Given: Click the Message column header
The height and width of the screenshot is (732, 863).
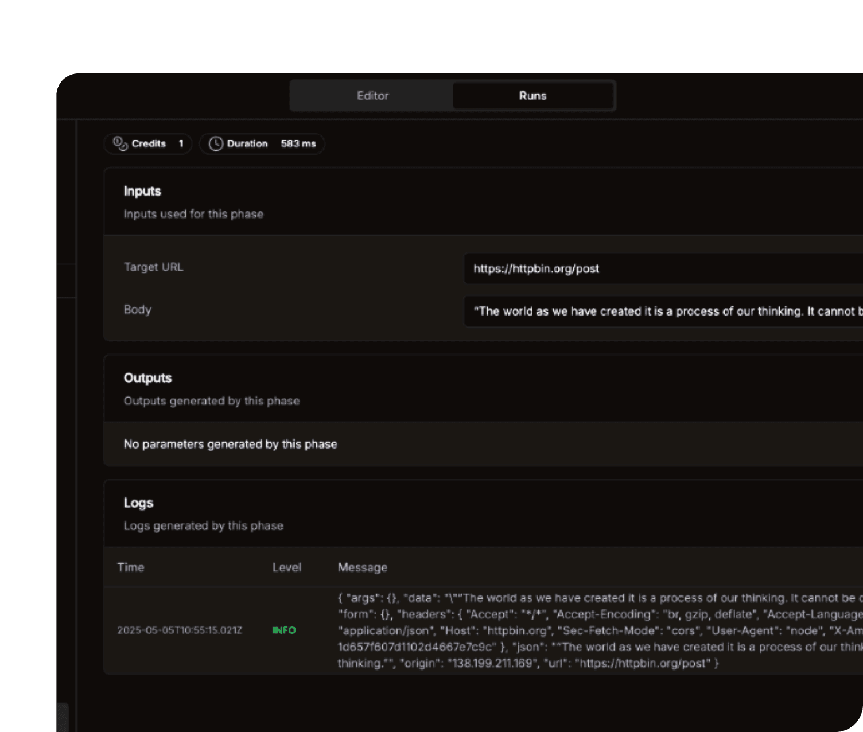Looking at the screenshot, I should [362, 567].
